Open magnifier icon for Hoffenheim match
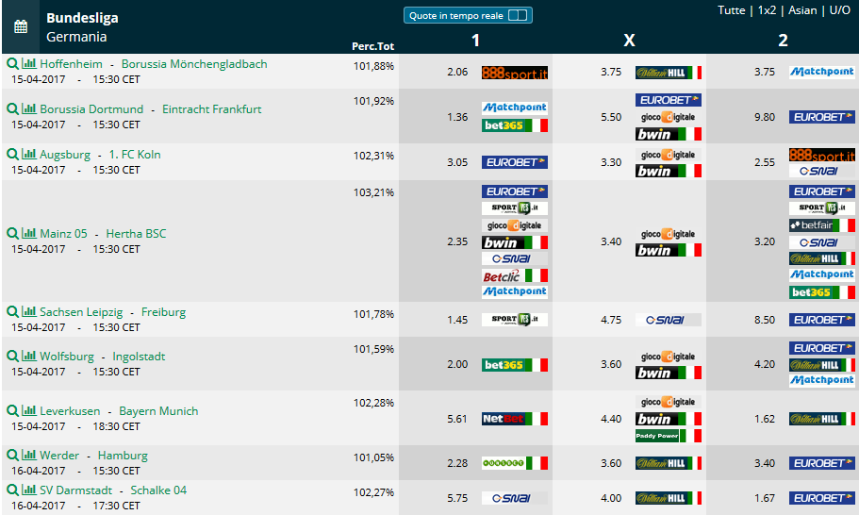 [x=12, y=63]
